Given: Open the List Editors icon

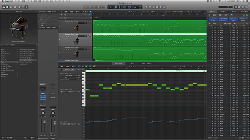Looking at the screenshot, I should pos(236,7).
